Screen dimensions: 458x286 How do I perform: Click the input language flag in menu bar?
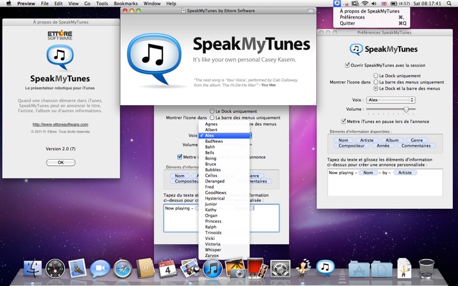(384, 3)
